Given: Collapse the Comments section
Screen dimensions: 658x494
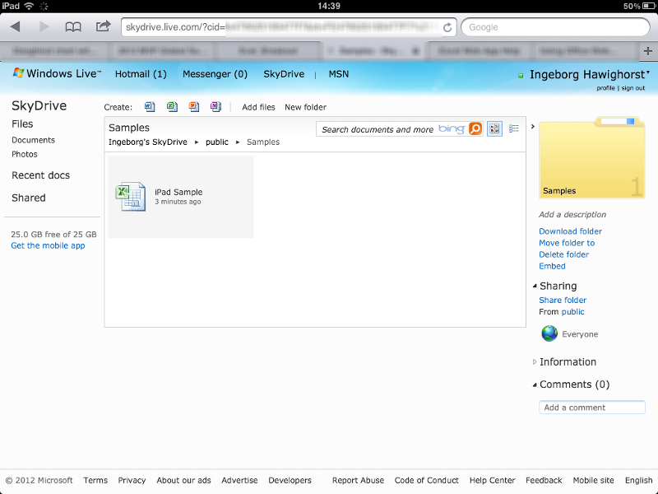Looking at the screenshot, I should click(x=535, y=384).
